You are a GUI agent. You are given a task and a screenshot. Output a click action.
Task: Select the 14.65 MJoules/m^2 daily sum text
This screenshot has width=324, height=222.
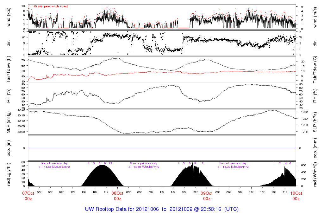pos(54,167)
